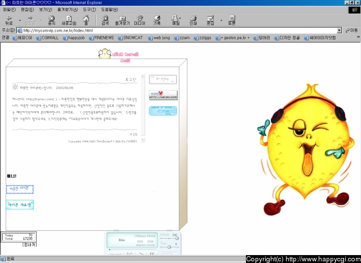Screen dimensions: 361x263
Task: Click the 따뜻한 아이콘 dotted banner
Action: tap(20, 189)
